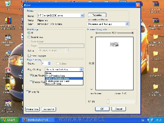The image size is (164, 123).
Task: Expand the printer Name dropdown
Action: point(82,15)
